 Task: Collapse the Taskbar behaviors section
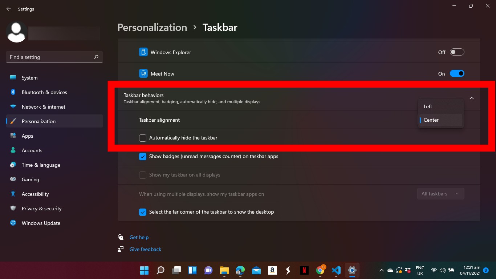pos(472,98)
